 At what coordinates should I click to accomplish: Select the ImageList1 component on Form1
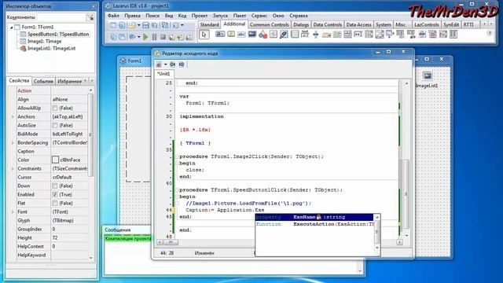(427, 76)
